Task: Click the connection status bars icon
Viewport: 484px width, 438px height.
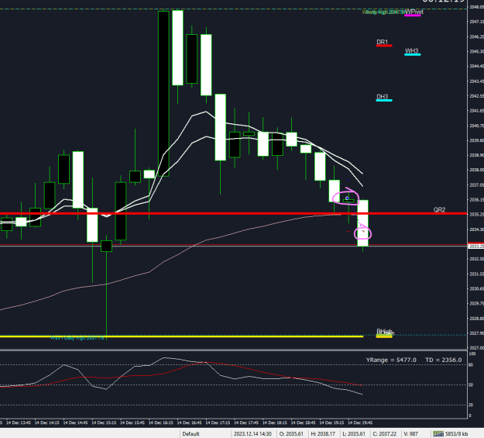Action: (x=438, y=433)
